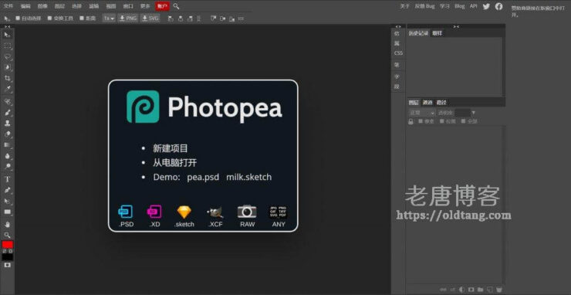
Task: Switch to the 通道 tab
Action: [x=427, y=103]
